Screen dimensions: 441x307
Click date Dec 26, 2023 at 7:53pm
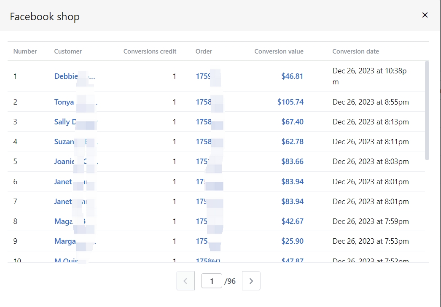point(371,241)
